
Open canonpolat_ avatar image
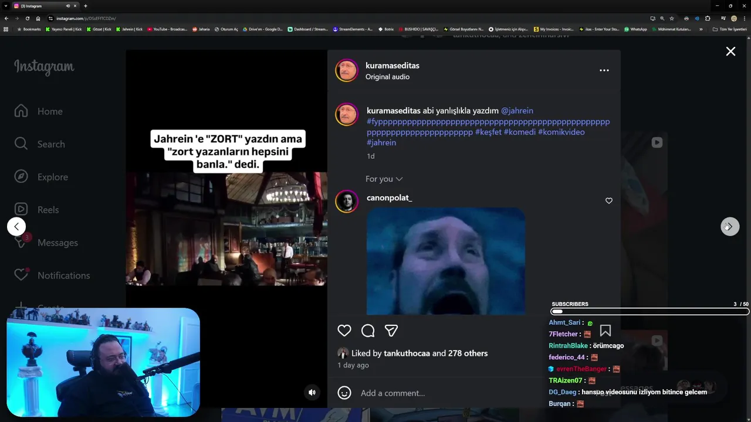click(x=347, y=202)
